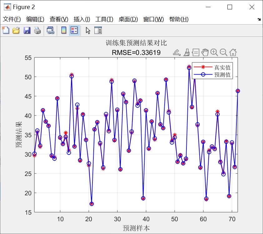Select the Link Plot tool
The image size is (263, 234).
(x=50, y=30)
